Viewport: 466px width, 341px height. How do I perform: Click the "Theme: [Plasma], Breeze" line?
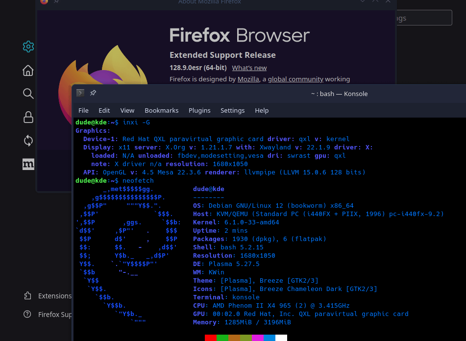pyautogui.click(x=256, y=280)
